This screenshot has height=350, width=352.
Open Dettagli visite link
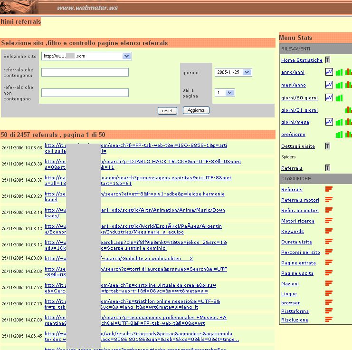[x=298, y=146]
